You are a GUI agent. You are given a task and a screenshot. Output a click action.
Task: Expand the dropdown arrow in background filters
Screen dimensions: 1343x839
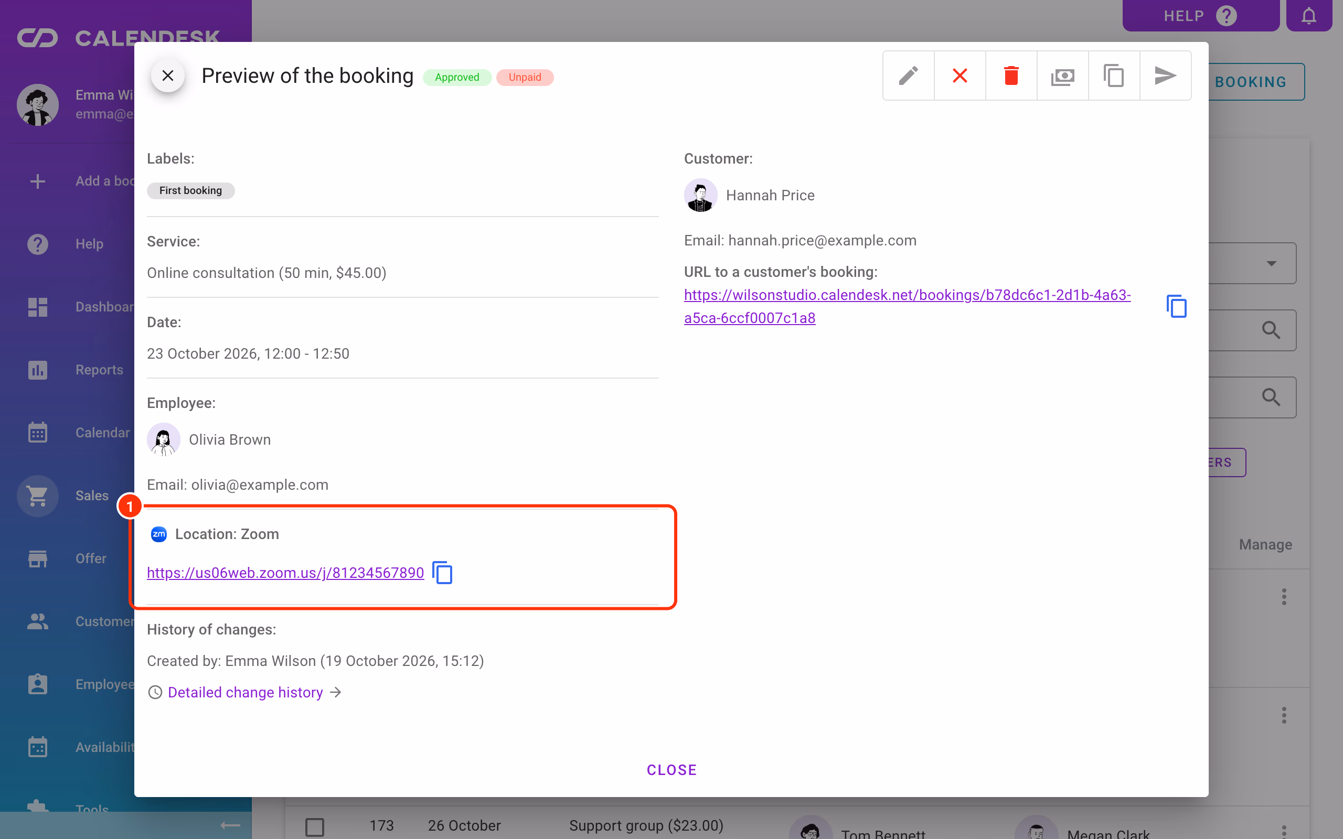1272,263
